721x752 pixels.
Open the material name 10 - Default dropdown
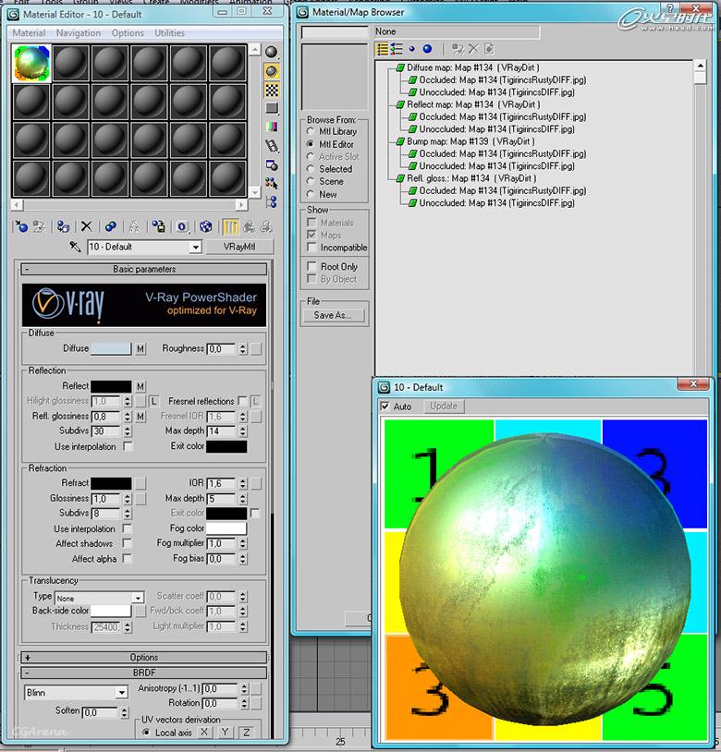coord(195,247)
